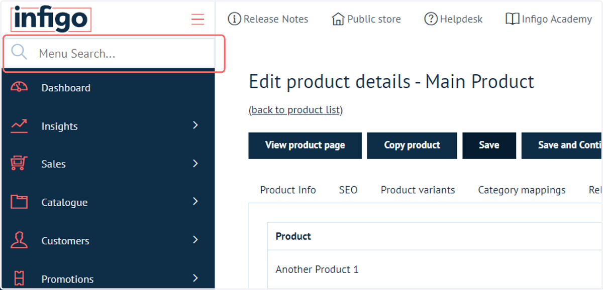This screenshot has width=603, height=290.
Task: Click the View product page button
Action: (x=305, y=146)
